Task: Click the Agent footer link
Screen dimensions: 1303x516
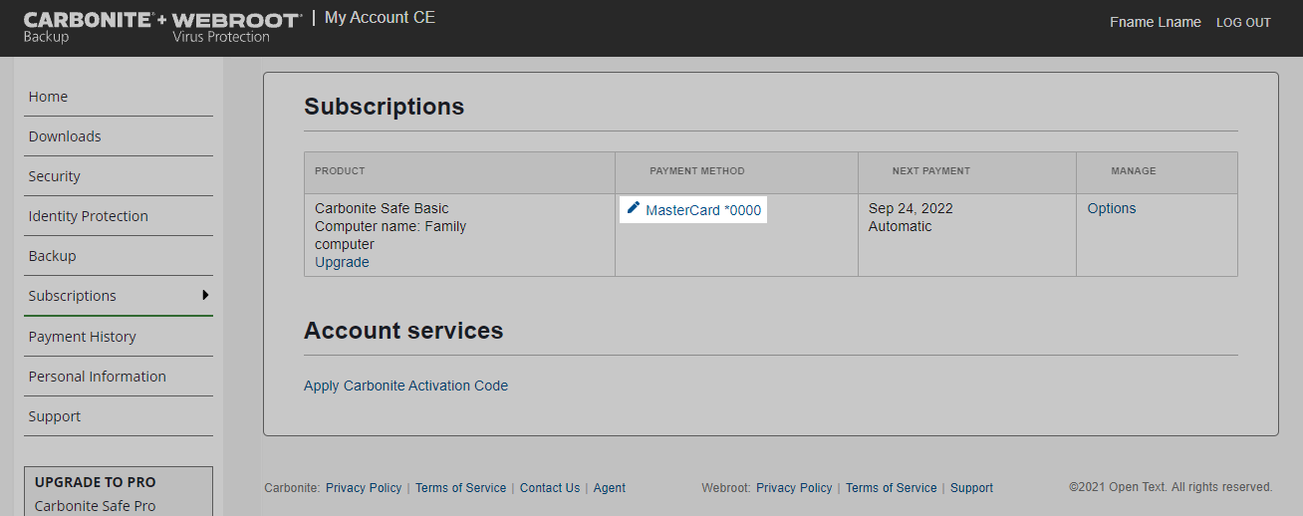Action: pos(610,488)
